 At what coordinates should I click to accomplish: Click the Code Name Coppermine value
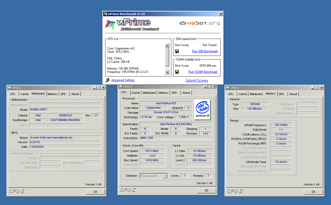pyautogui.click(x=153, y=108)
